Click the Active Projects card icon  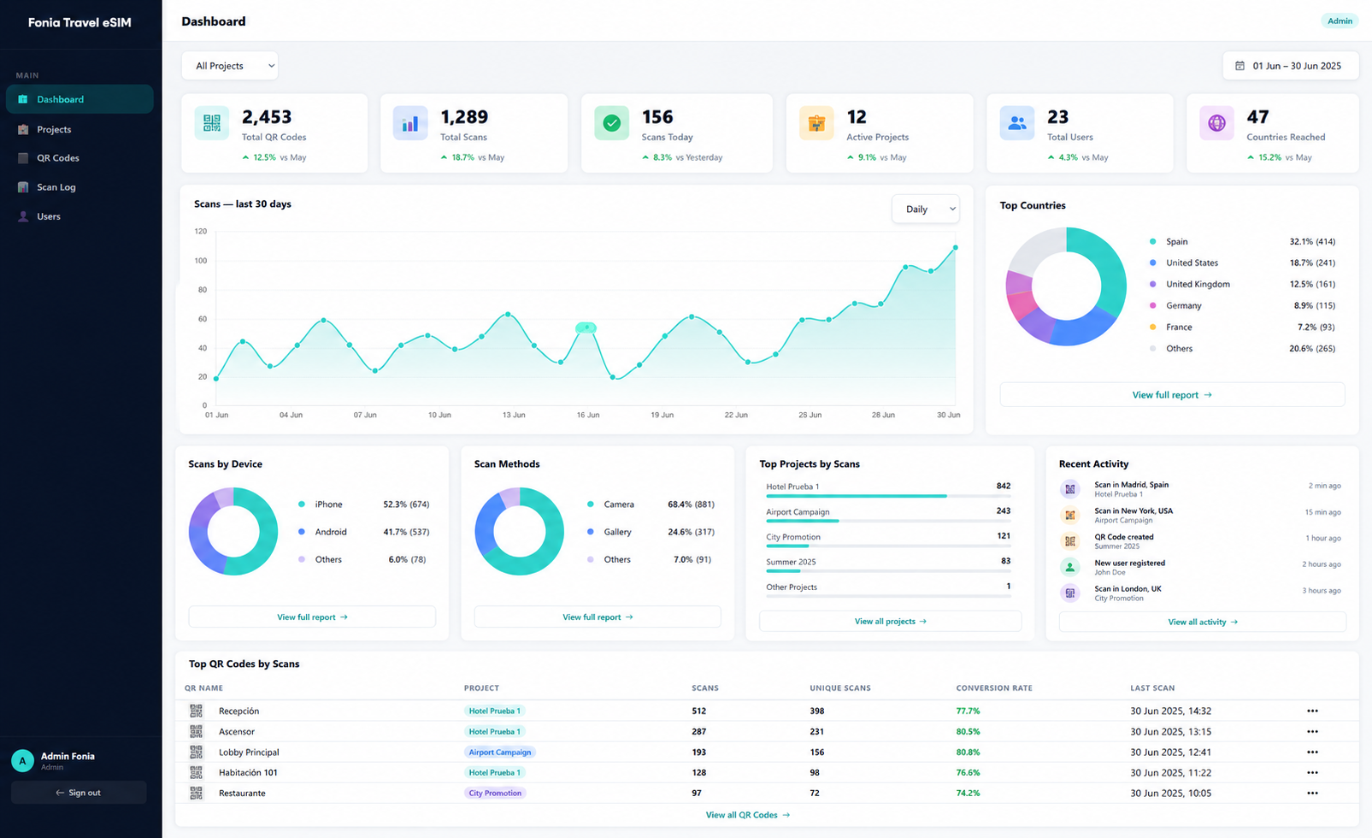[x=816, y=123]
